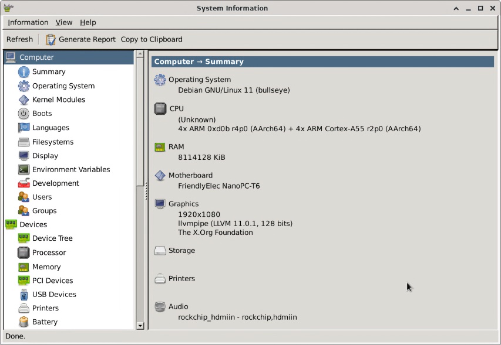Select the Computer category in sidebar
The width and height of the screenshot is (501, 345).
tap(69, 57)
